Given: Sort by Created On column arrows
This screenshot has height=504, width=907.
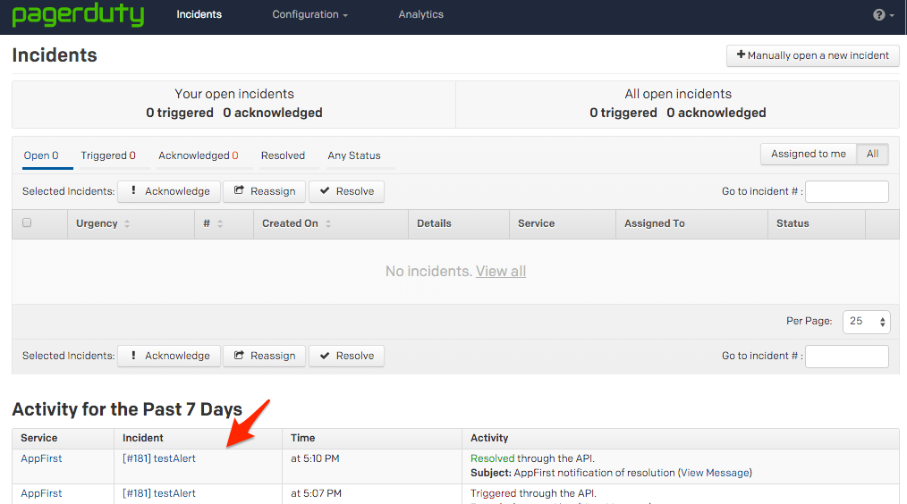Looking at the screenshot, I should coord(328,224).
